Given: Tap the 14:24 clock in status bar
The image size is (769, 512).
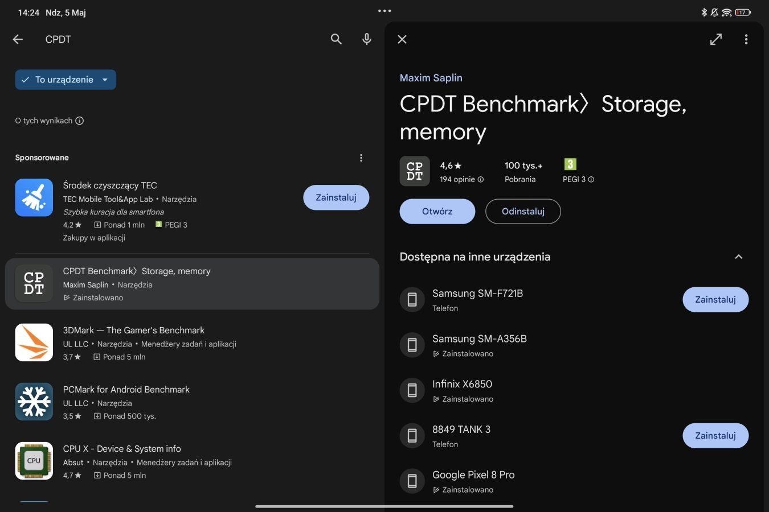Looking at the screenshot, I should pyautogui.click(x=28, y=13).
